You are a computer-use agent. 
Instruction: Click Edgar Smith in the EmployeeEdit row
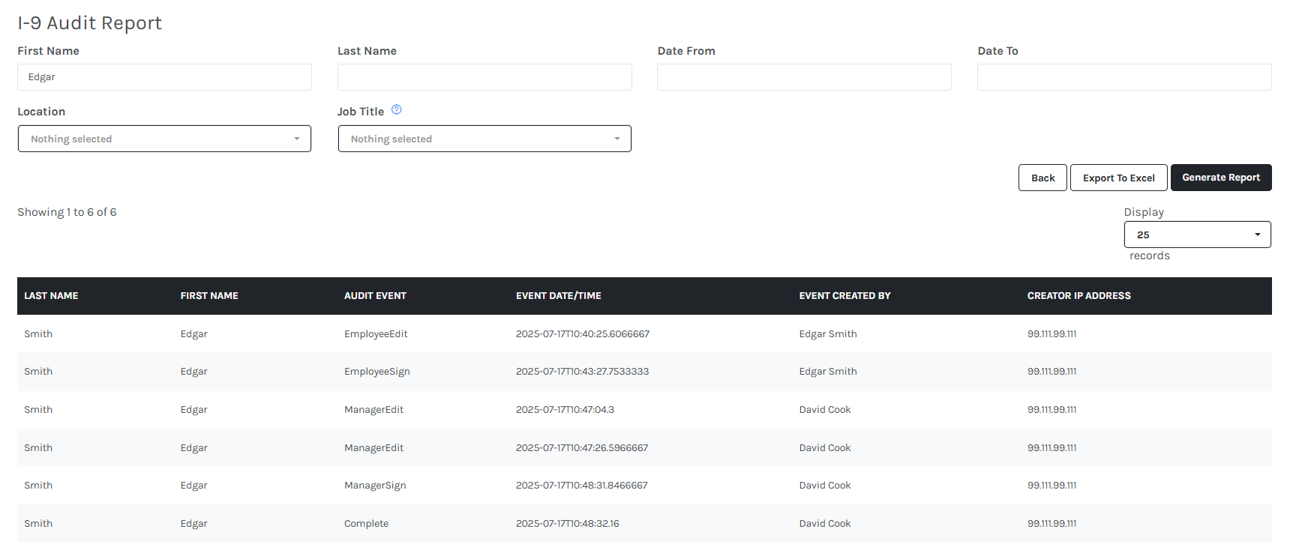828,334
